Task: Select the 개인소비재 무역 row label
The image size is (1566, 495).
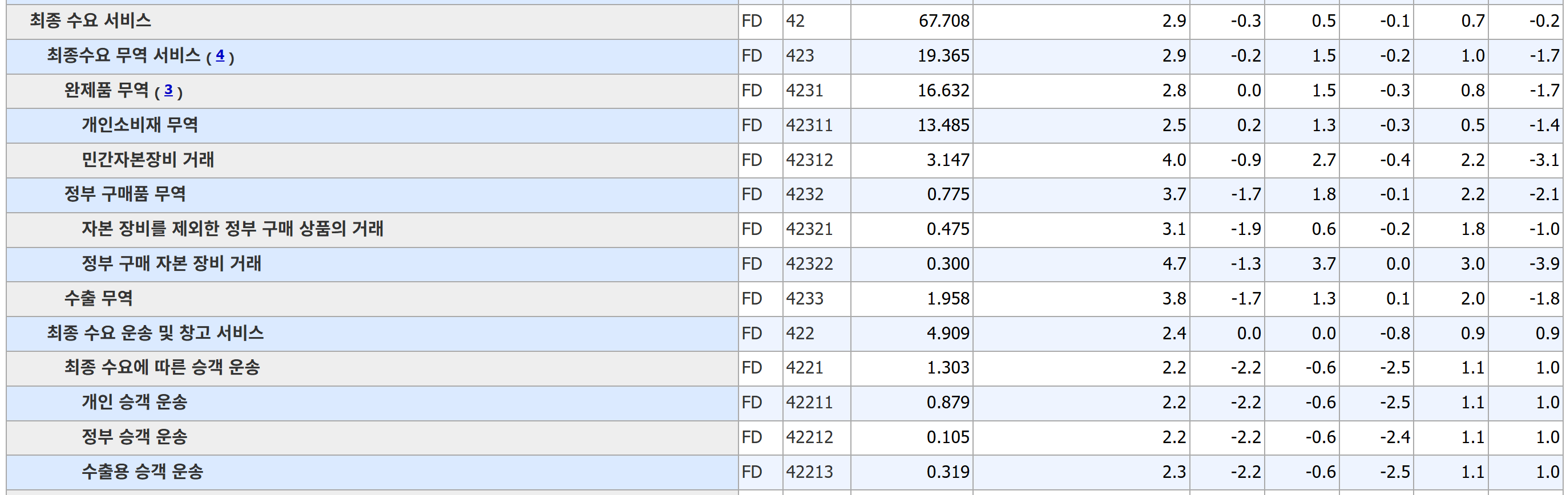Action: [x=140, y=125]
